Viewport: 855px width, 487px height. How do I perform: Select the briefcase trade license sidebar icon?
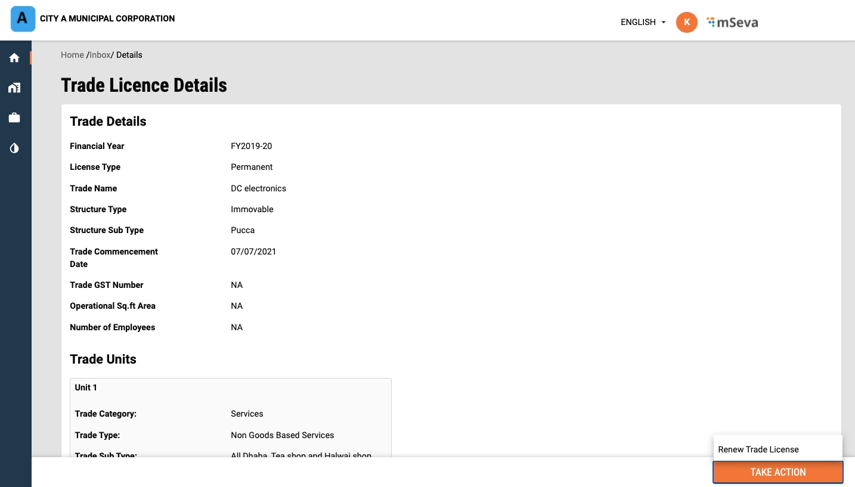coord(14,118)
